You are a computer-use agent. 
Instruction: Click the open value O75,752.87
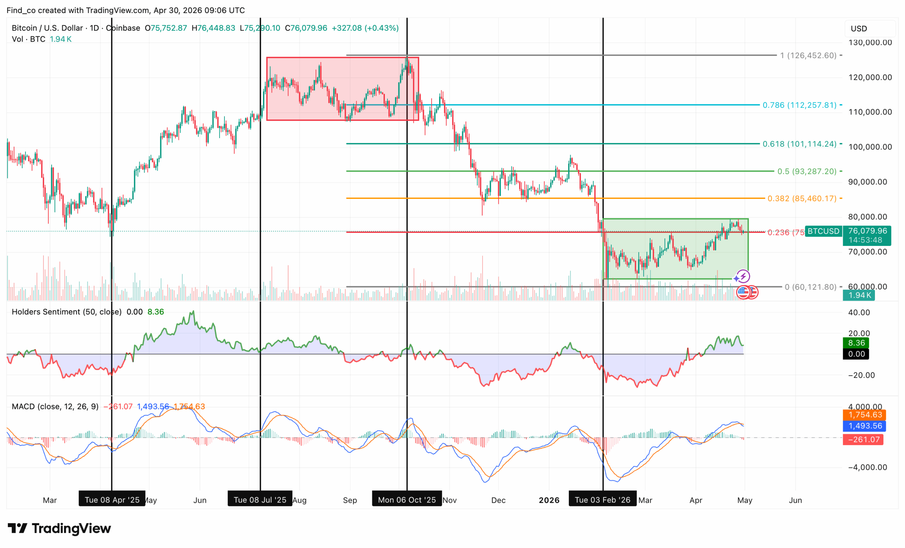[166, 28]
